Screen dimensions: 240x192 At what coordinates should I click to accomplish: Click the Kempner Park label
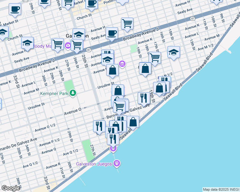(54, 93)
